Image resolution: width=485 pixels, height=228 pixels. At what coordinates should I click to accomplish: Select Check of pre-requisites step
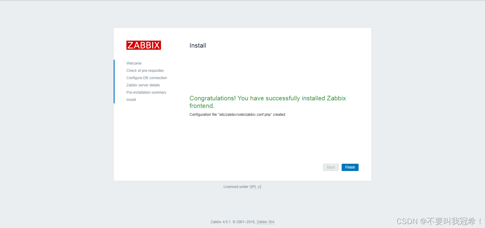[145, 71]
